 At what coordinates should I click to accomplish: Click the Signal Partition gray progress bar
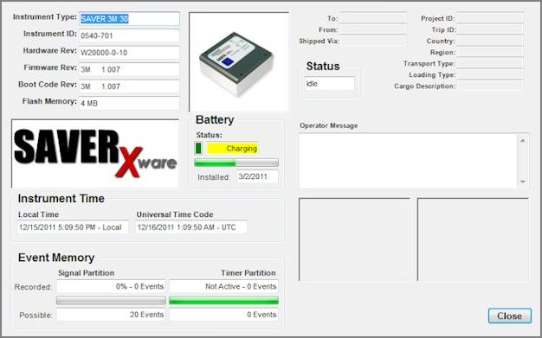tap(111, 301)
